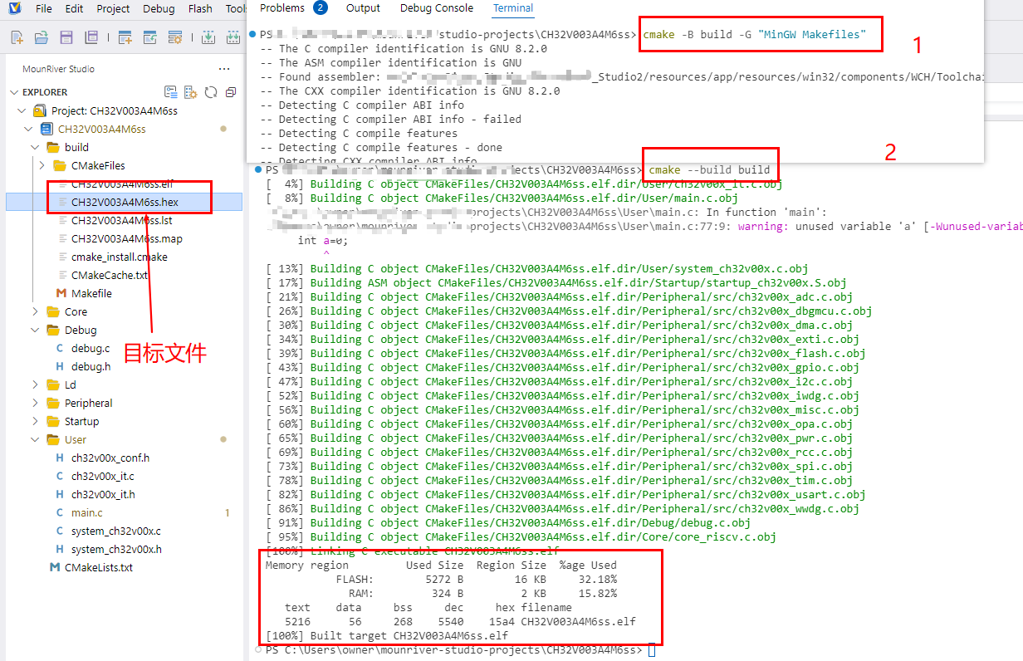Image resolution: width=1023 pixels, height=661 pixels.
Task: Click the New Project toolbar icon
Action: pos(125,37)
